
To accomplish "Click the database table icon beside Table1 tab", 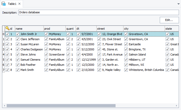I will [4, 4].
